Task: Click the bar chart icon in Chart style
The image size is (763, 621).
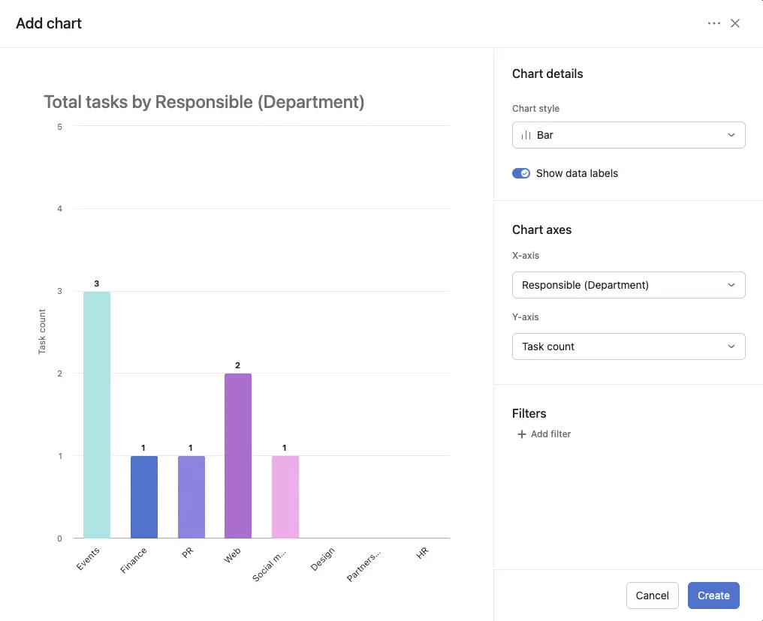Action: (x=526, y=135)
